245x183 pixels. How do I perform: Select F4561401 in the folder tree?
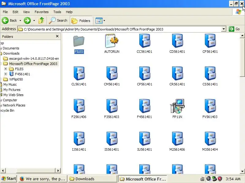click(20, 74)
